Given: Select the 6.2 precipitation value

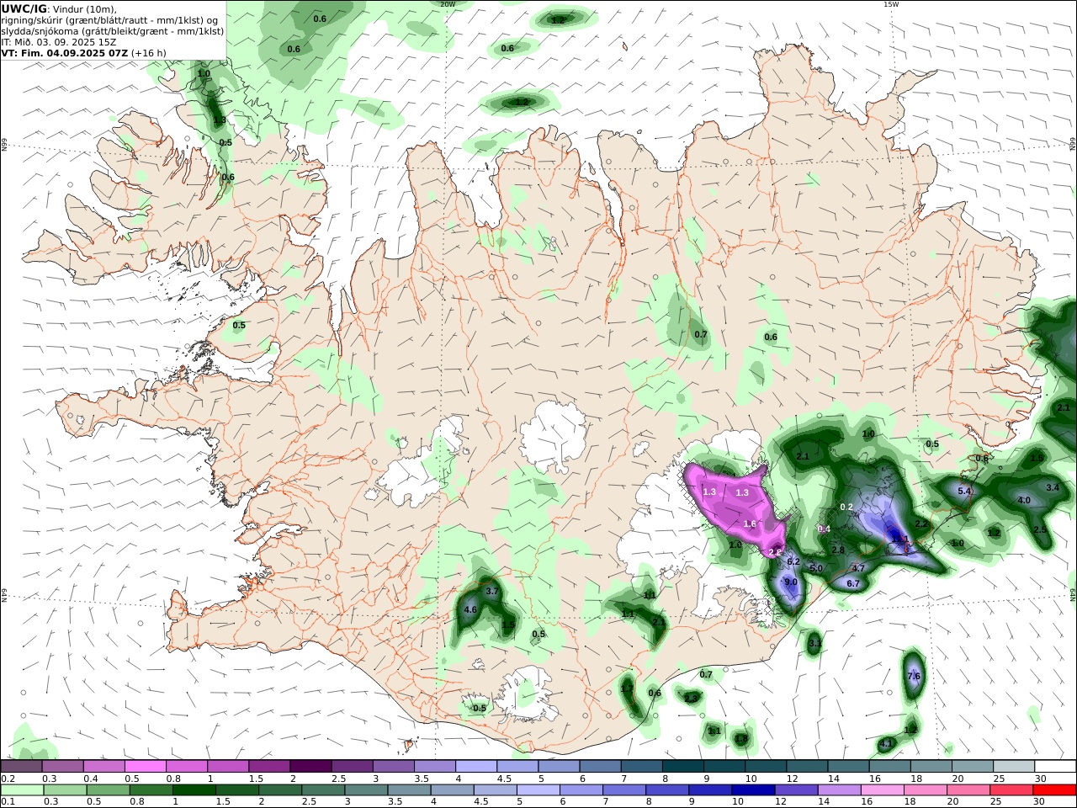Looking at the screenshot, I should point(793,561).
